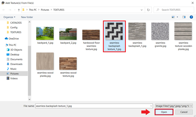Create a New folder
This screenshot has height=117, width=196.
27,17
